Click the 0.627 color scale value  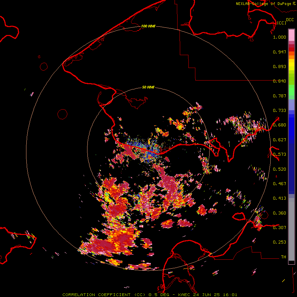tap(280, 140)
